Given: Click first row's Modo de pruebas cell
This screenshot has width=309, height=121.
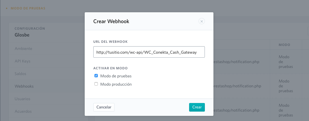Looking at the screenshot, I should (286, 62).
